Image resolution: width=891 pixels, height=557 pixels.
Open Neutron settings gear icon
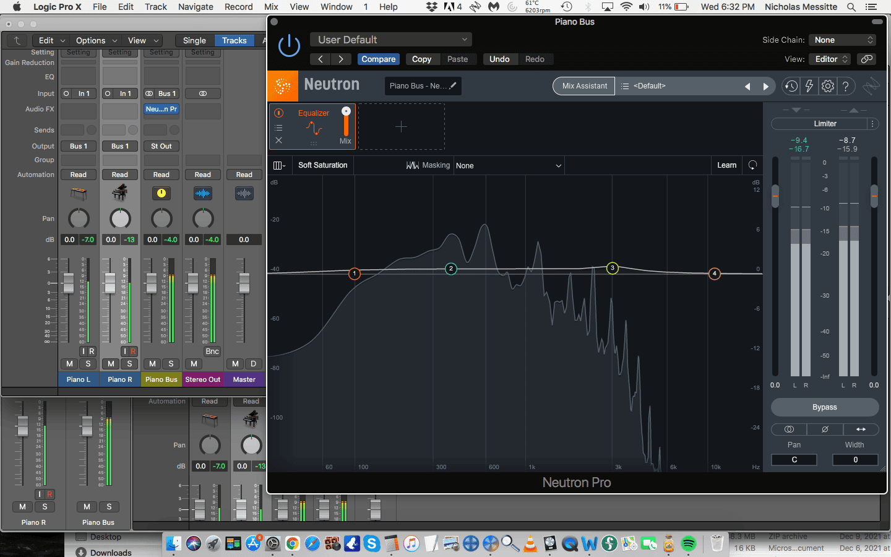[828, 87]
